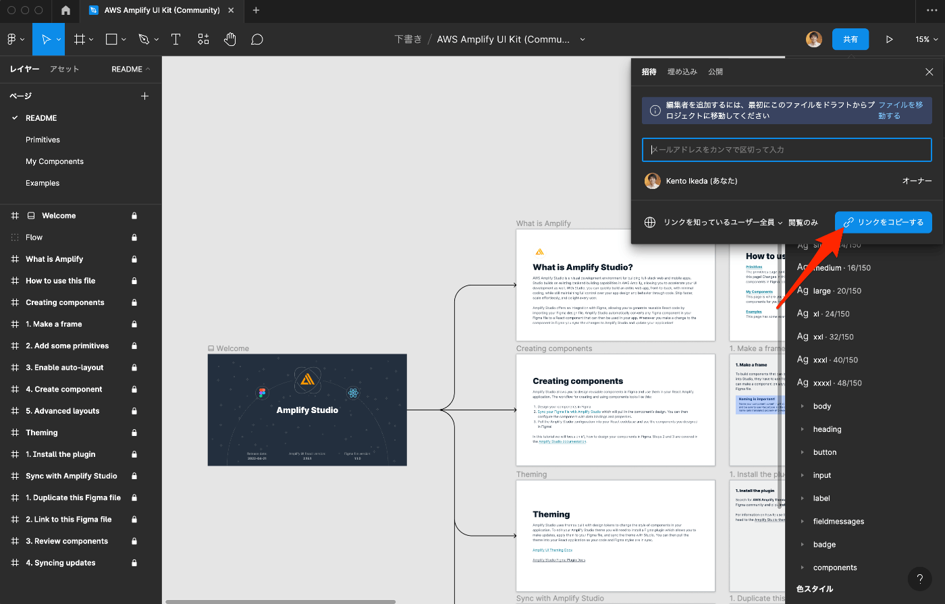The width and height of the screenshot is (945, 604).
Task: Select the Move tool arrow
Action: 46,39
